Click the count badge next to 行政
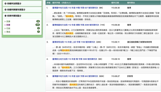The width and height of the screenshot is (161, 92). tap(38, 28)
